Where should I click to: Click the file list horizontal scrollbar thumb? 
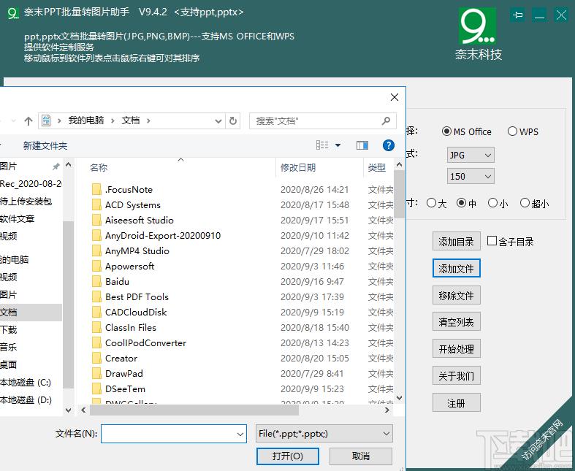pyautogui.click(x=194, y=410)
